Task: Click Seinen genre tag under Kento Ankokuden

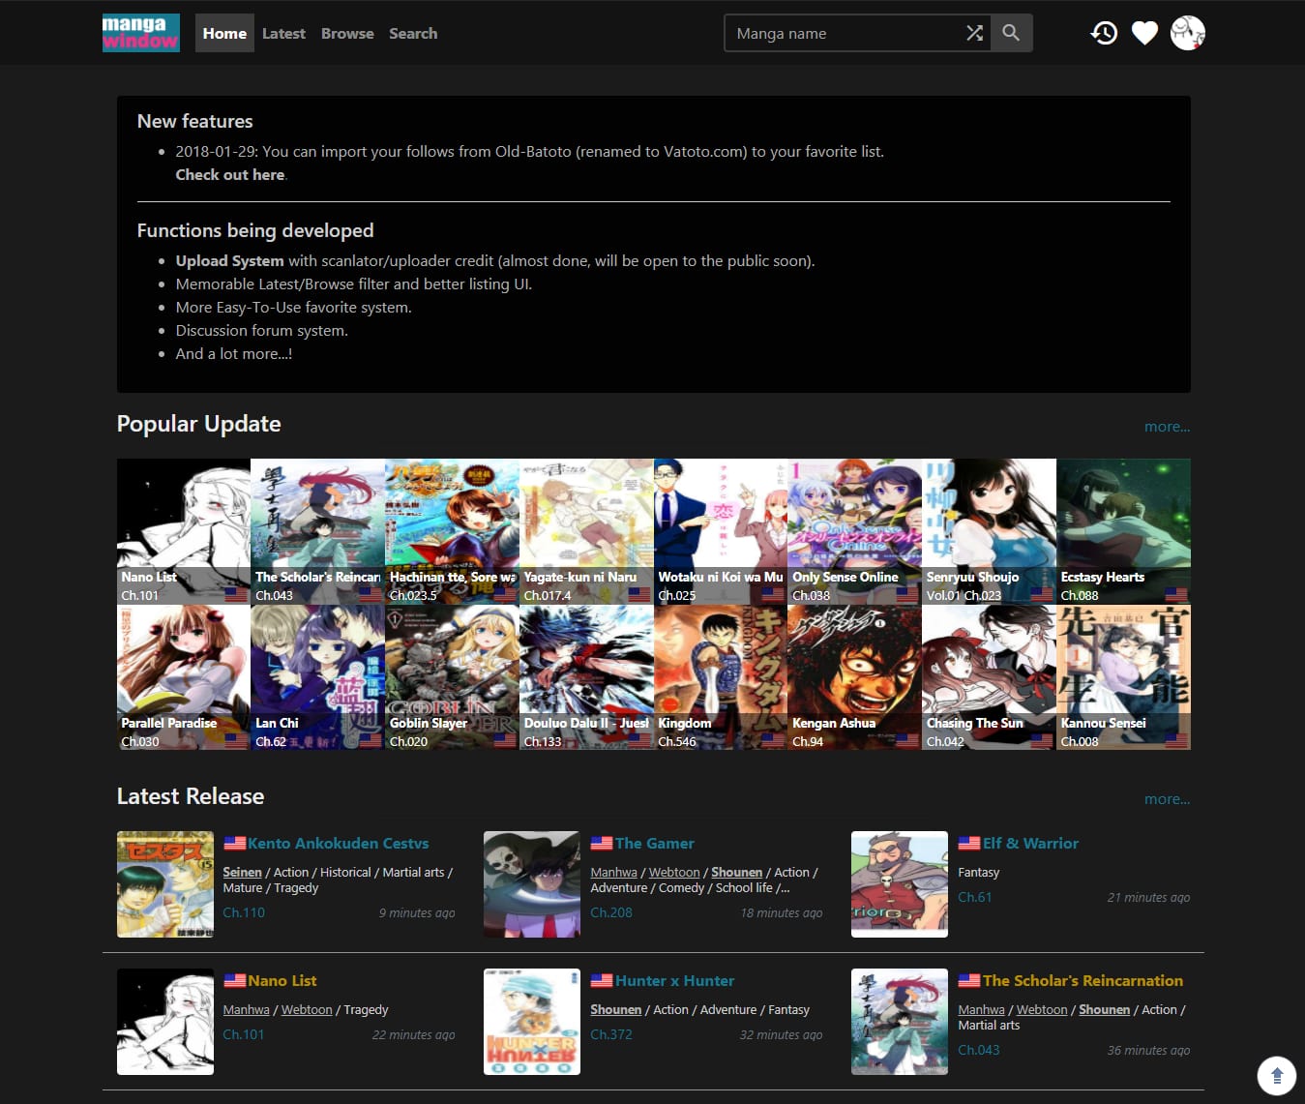Action: click(x=243, y=873)
